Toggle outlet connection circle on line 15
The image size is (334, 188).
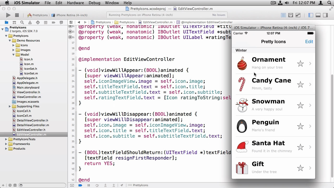coord(70,32)
